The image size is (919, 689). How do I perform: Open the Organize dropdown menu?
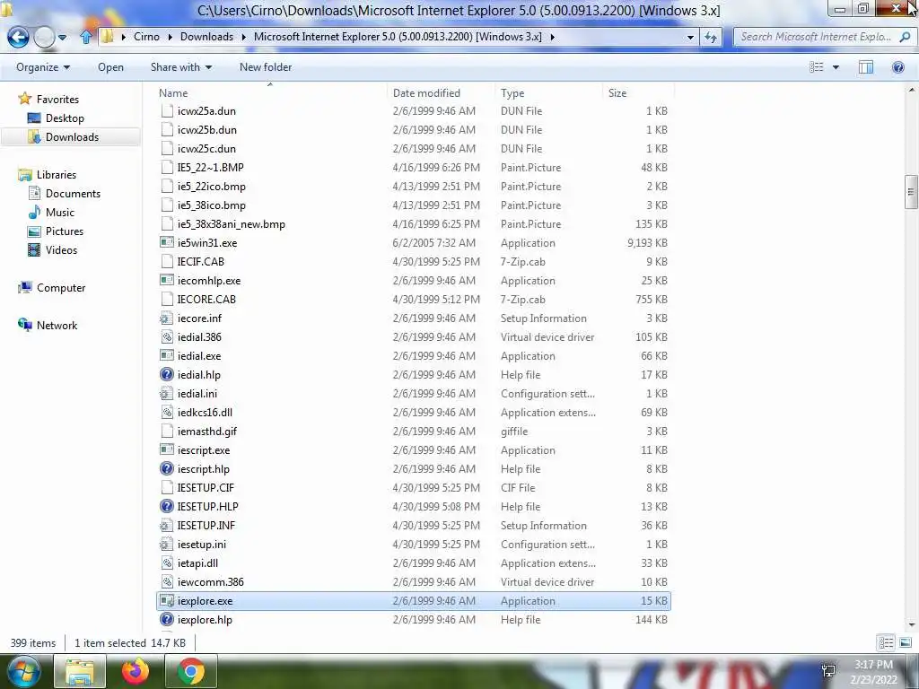(43, 67)
